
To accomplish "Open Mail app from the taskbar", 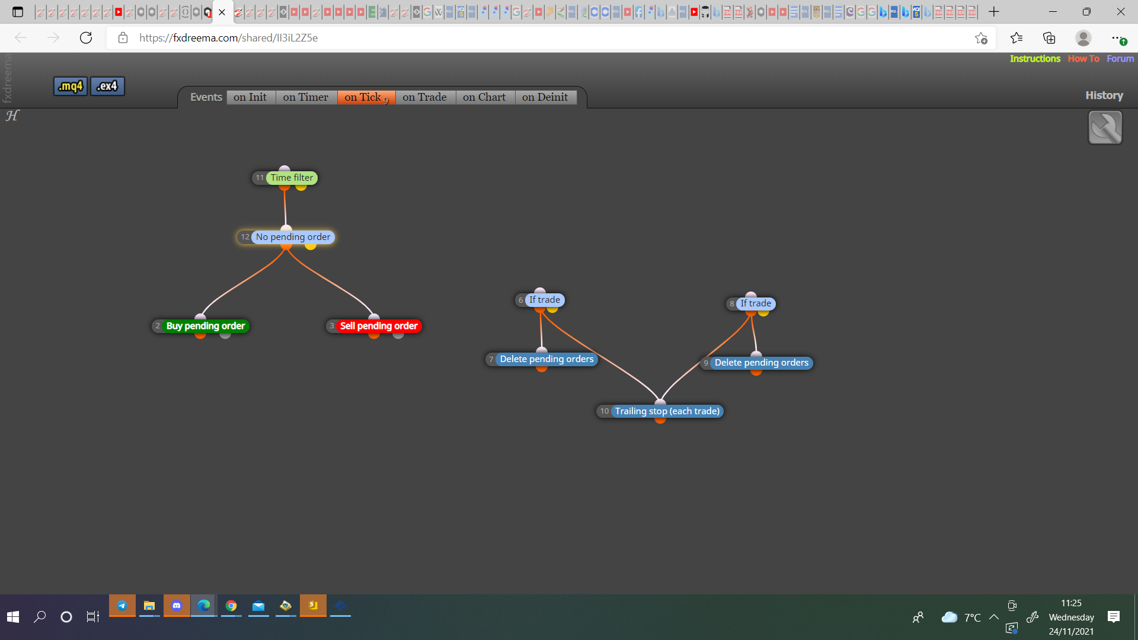I will coord(258,606).
